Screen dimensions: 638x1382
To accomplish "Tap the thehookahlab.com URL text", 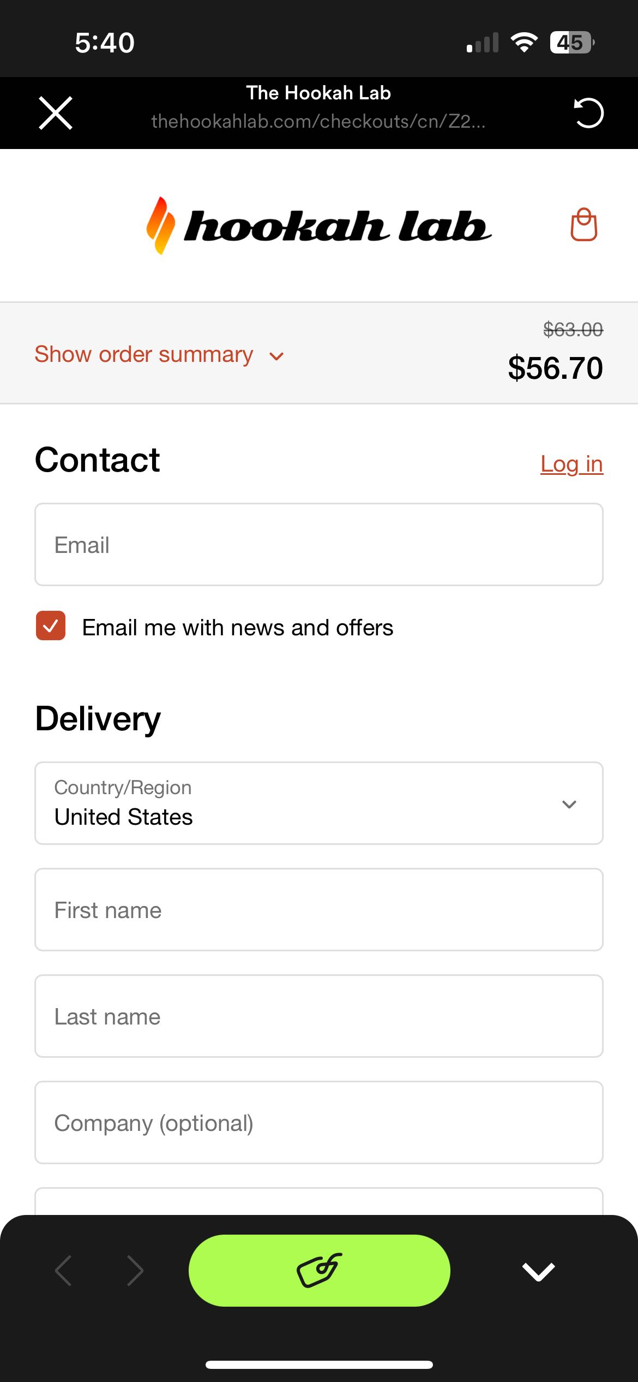I will point(318,121).
